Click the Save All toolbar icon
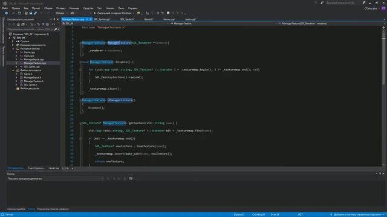Viewport: 387px width, 217px height. 35,13
